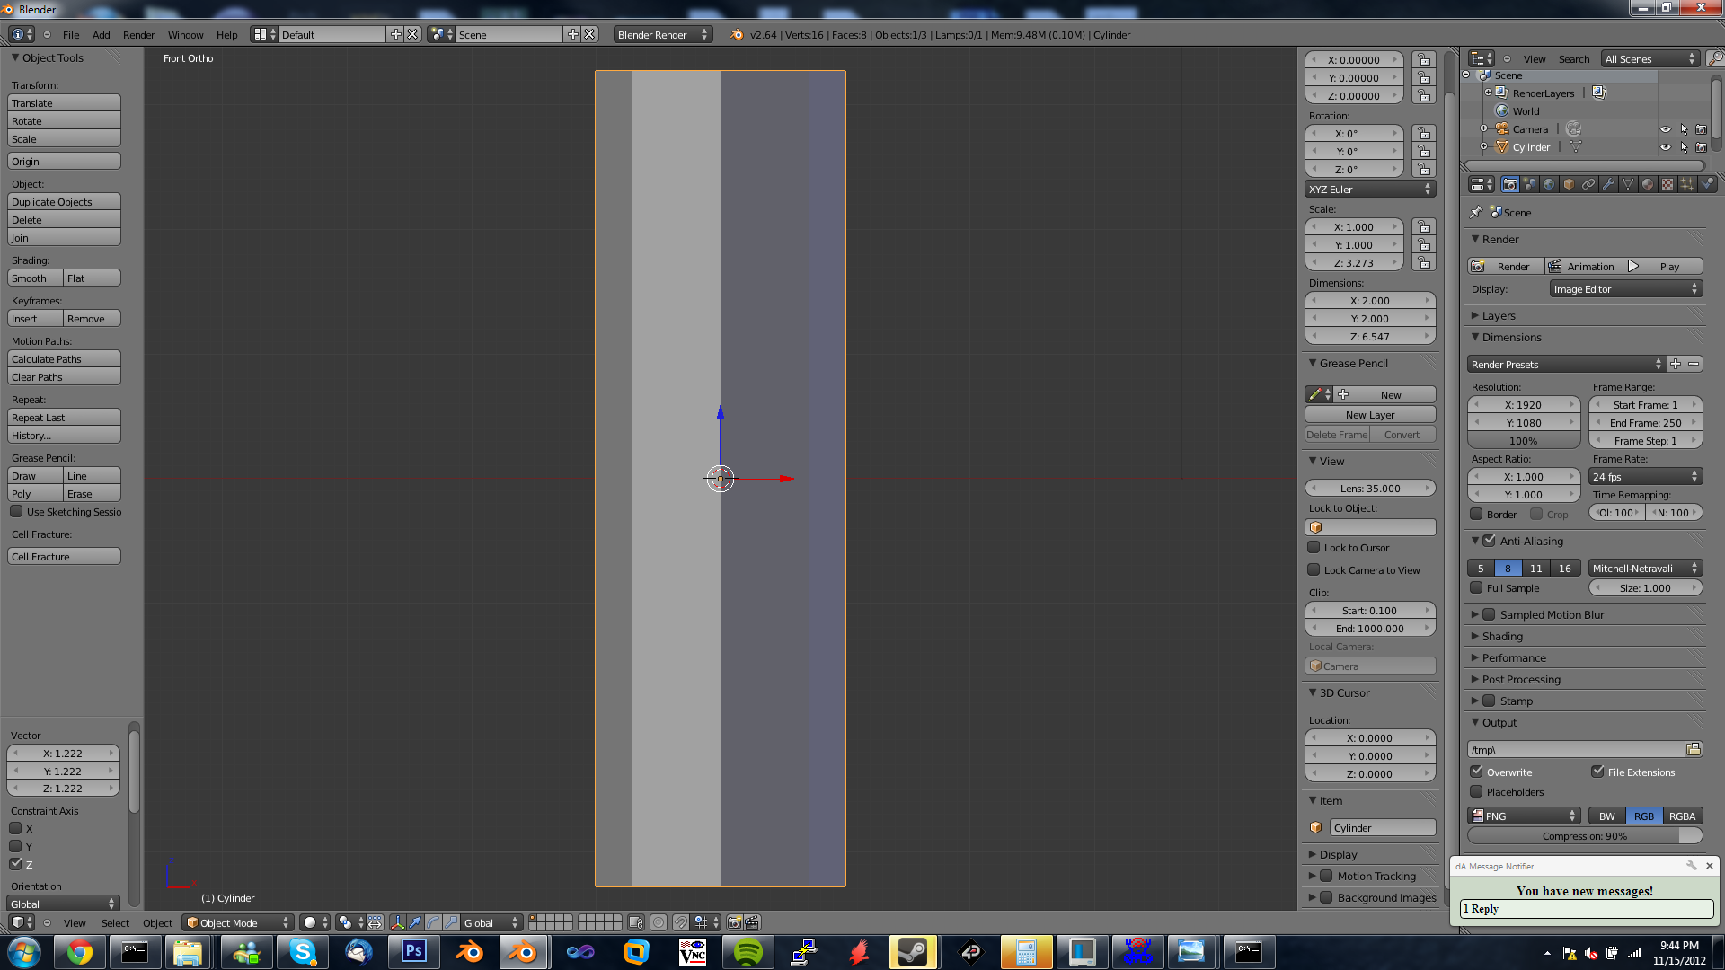Toggle Cylinder visibility eye in outliner
The height and width of the screenshot is (970, 1725).
[1665, 147]
